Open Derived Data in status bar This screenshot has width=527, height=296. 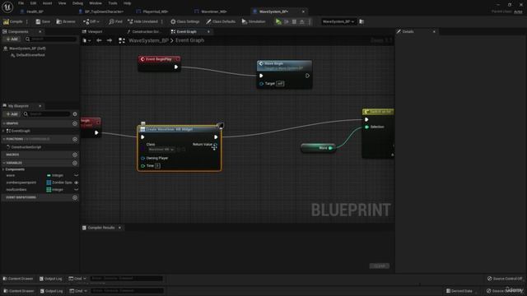tap(459, 290)
